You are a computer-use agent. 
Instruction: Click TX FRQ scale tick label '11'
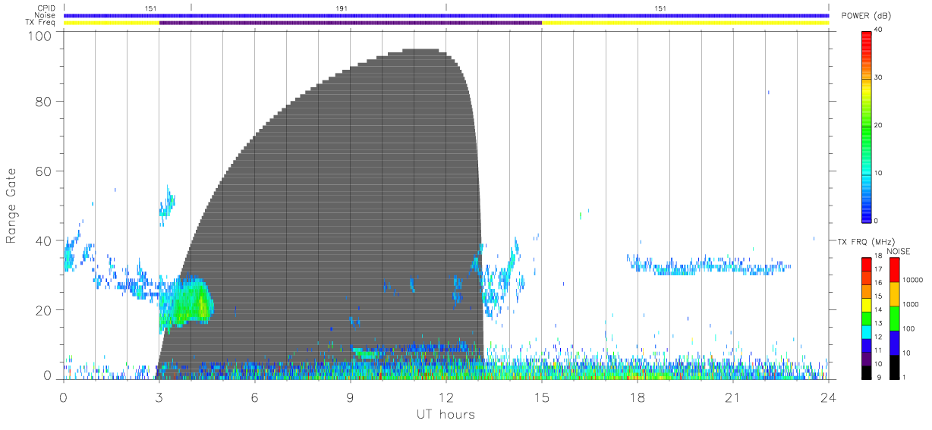[x=878, y=350]
